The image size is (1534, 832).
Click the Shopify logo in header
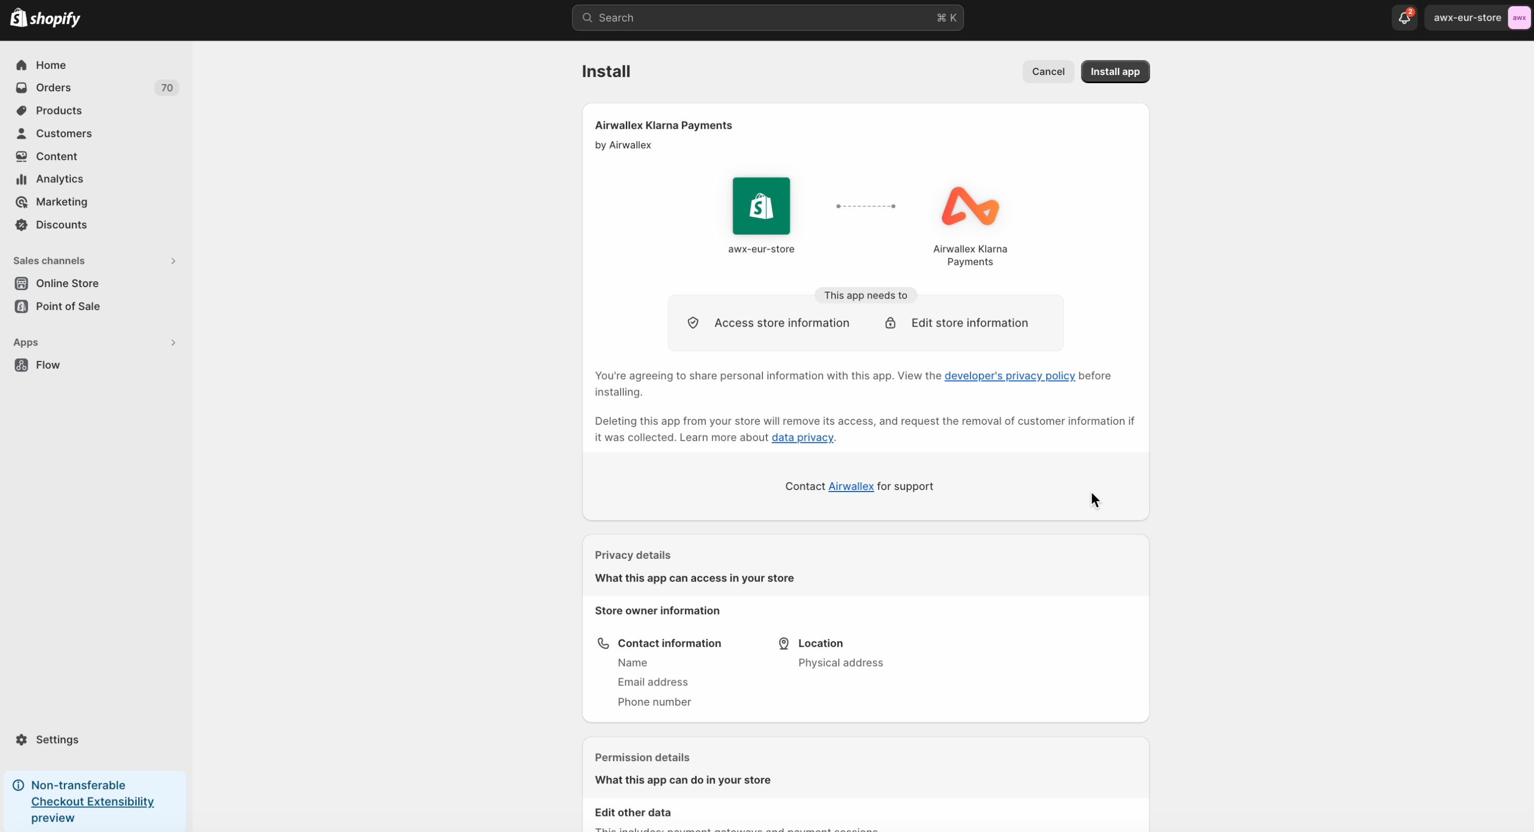(x=45, y=18)
